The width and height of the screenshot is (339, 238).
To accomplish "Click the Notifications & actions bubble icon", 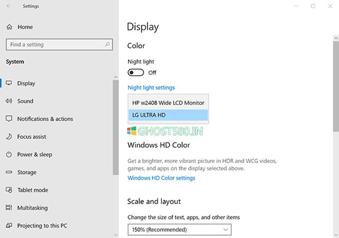I will (9, 118).
